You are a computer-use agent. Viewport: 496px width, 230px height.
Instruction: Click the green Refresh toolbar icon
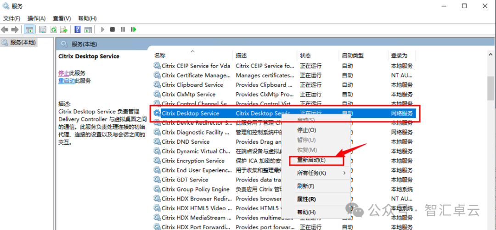click(x=53, y=29)
